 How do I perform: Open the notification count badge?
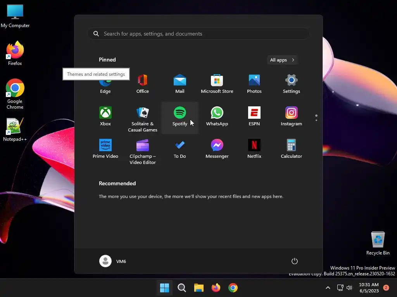click(x=386, y=288)
